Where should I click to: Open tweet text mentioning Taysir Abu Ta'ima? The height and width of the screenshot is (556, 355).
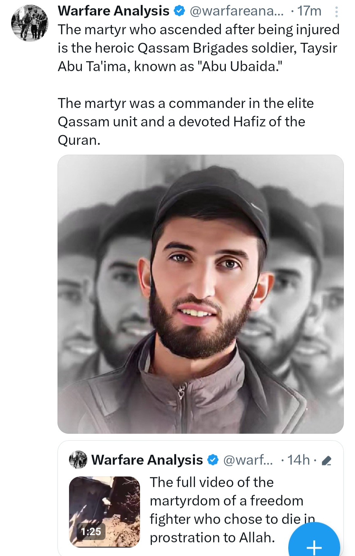click(199, 48)
